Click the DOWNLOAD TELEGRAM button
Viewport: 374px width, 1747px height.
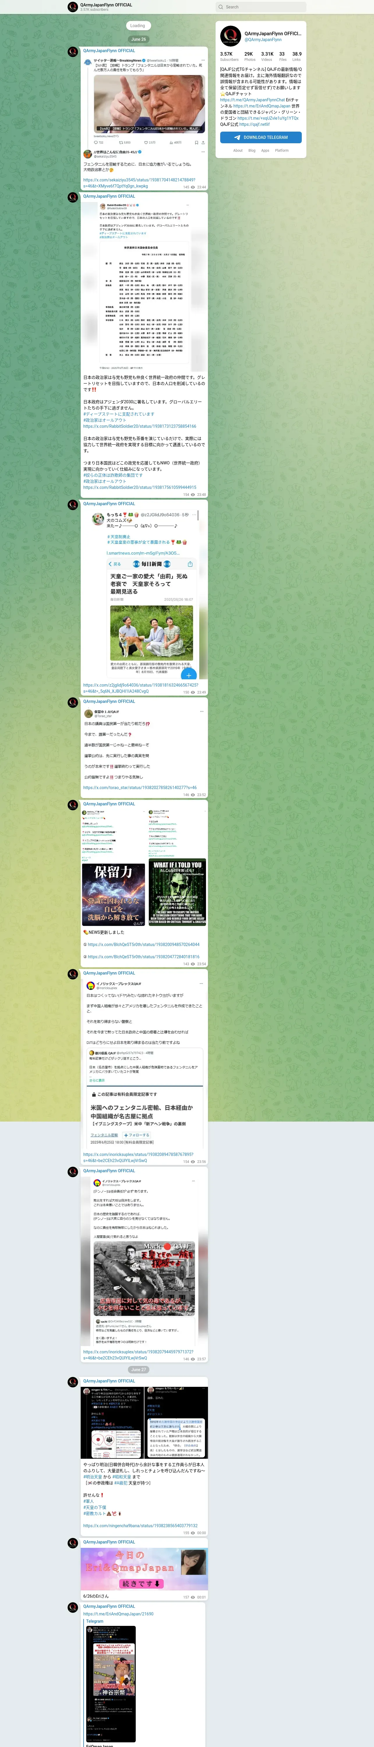pyautogui.click(x=261, y=137)
